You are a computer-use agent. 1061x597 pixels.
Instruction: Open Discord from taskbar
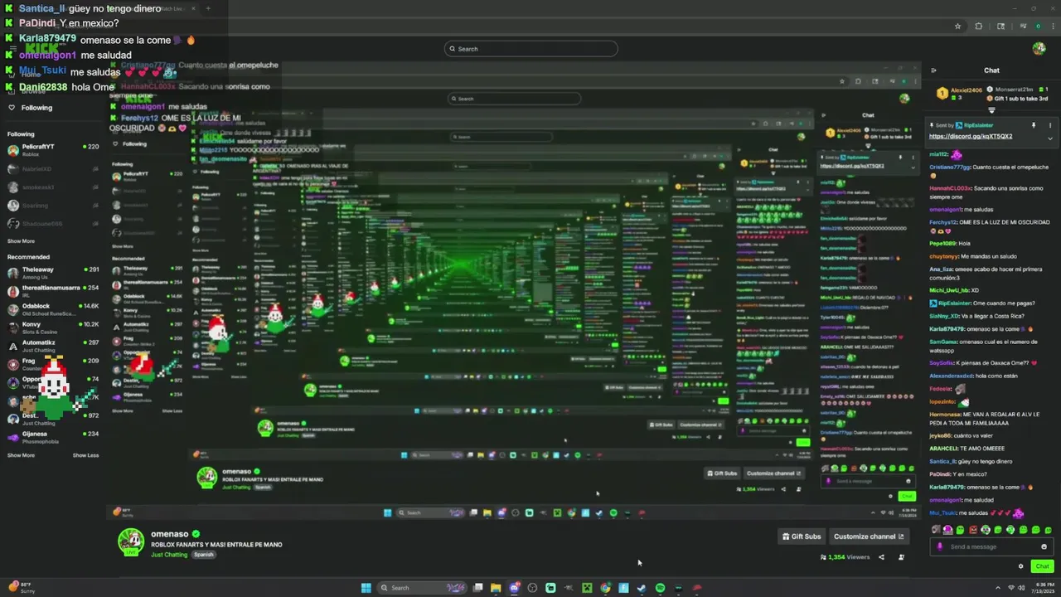coord(514,588)
